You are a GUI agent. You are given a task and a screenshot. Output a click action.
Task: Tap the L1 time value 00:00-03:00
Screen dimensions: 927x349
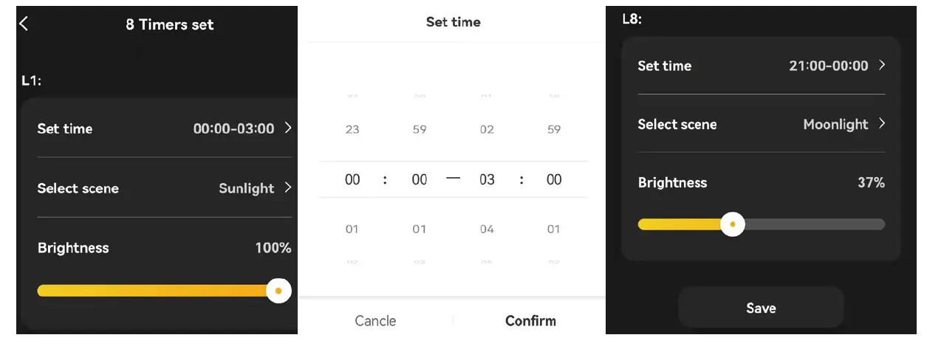[233, 128]
